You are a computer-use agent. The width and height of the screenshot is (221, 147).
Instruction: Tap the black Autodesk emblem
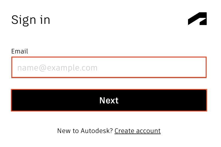[x=197, y=19]
